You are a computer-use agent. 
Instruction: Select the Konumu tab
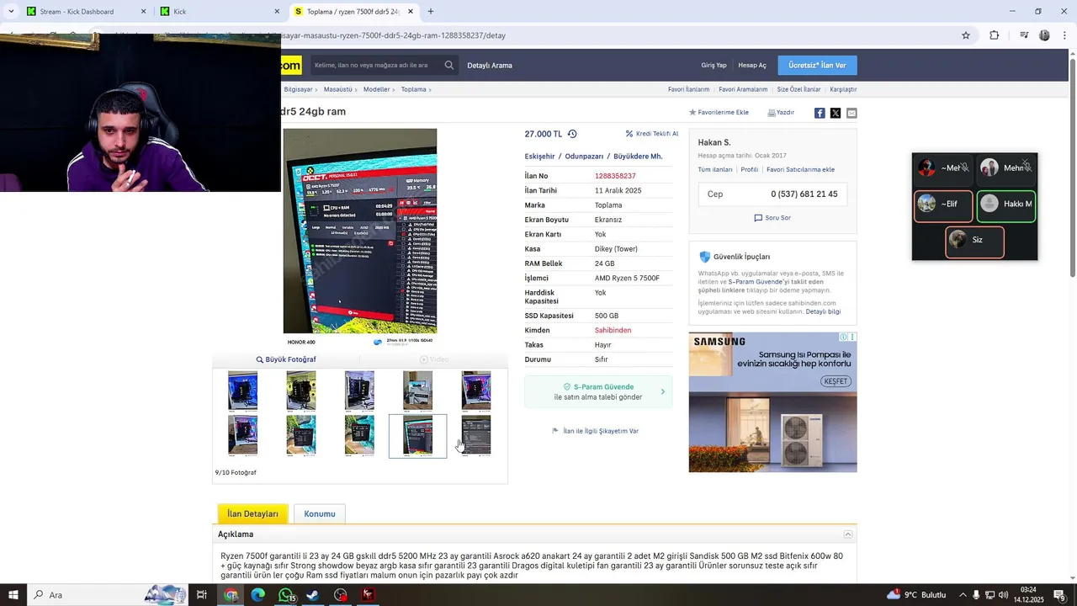320,513
